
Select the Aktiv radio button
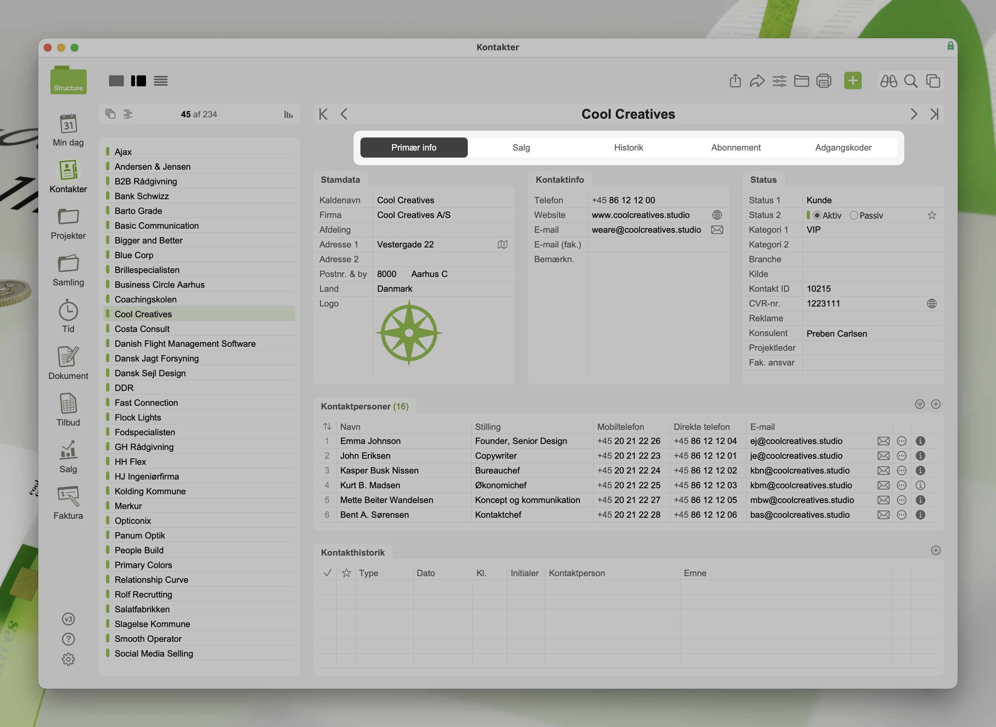[x=817, y=215]
